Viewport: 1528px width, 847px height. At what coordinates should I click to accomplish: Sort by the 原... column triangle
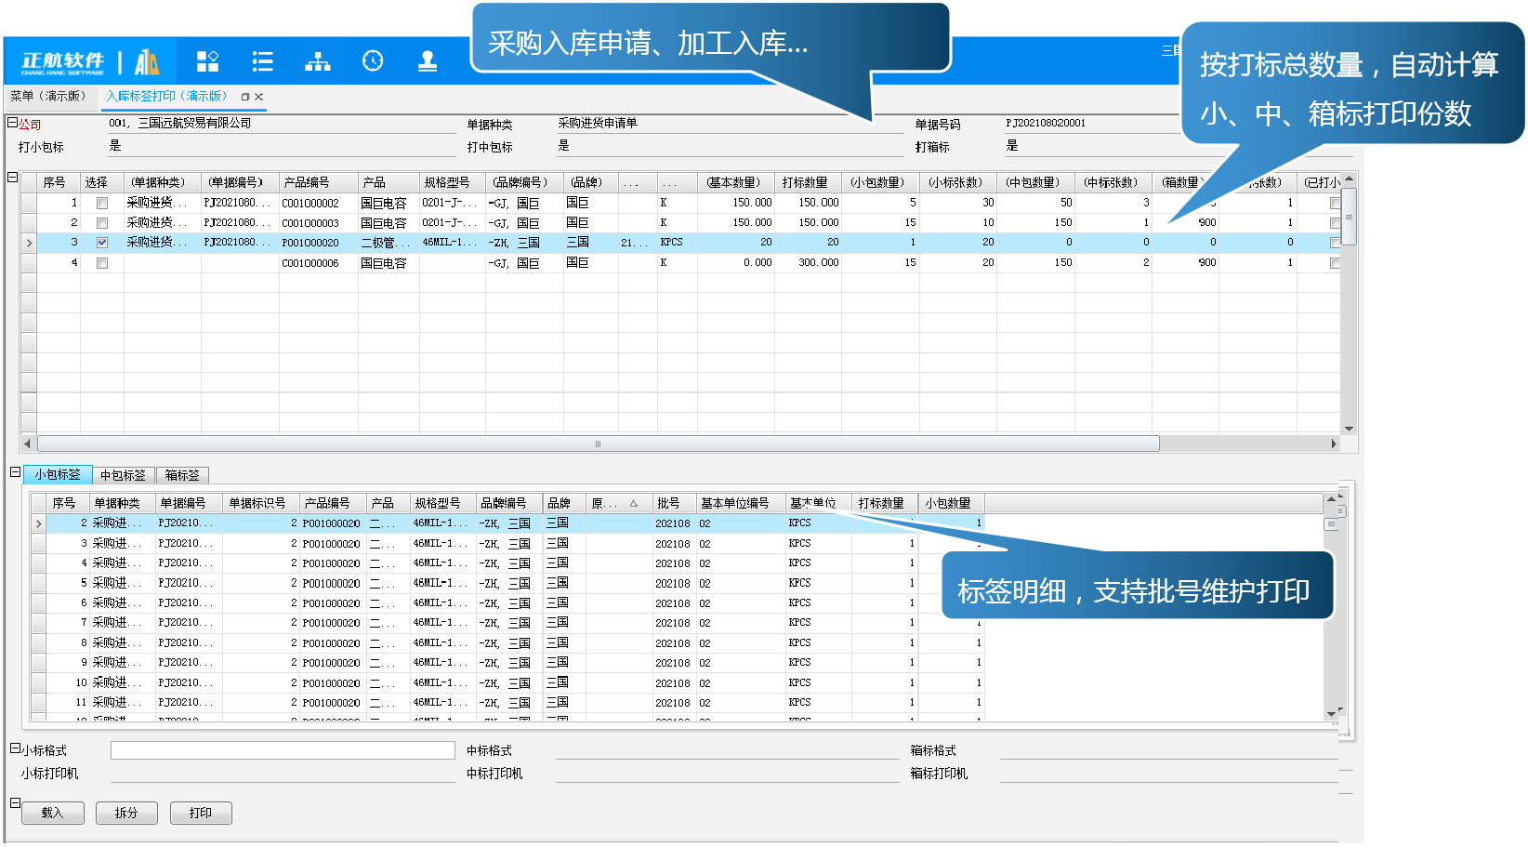pos(634,503)
